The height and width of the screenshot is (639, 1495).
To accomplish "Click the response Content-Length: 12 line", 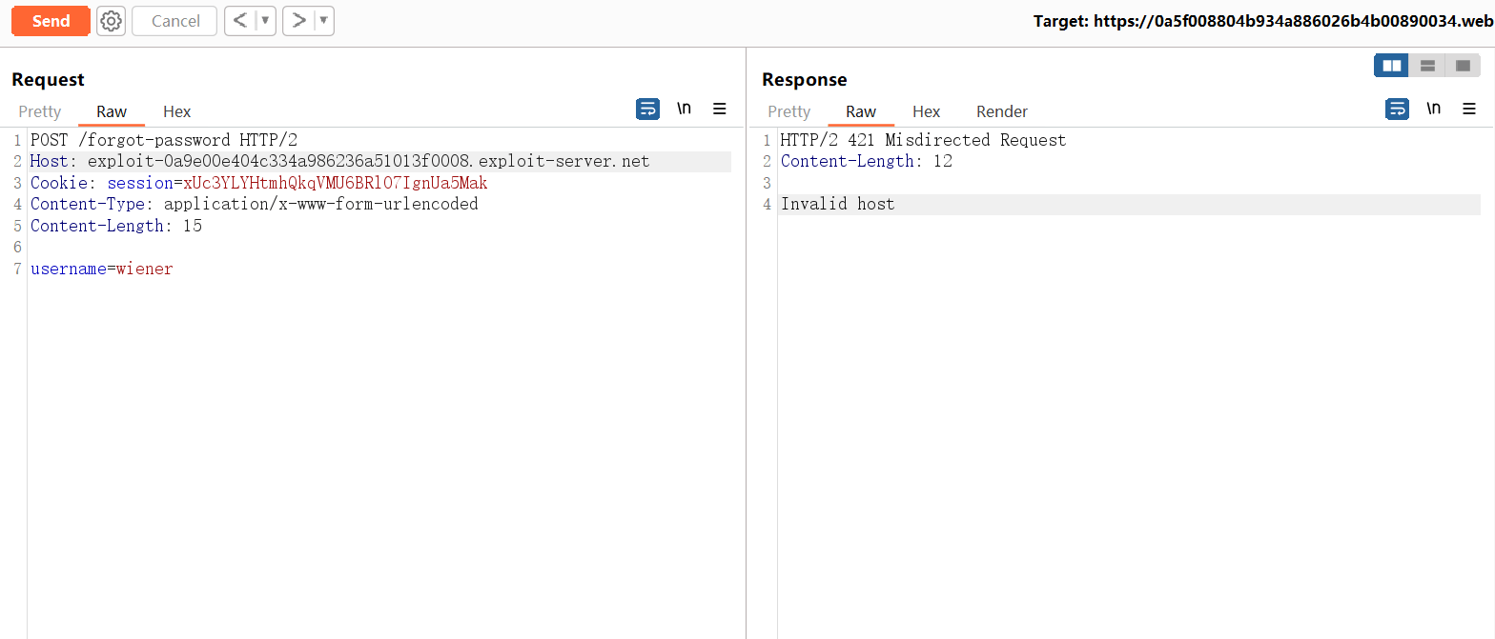I will [x=866, y=161].
